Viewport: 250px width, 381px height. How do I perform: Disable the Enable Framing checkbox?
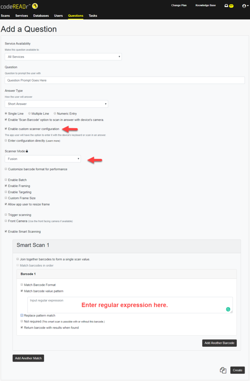6,186
